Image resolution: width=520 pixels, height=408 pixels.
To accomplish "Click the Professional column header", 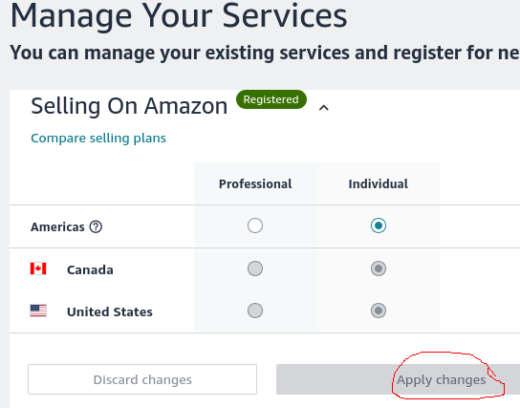I will (x=255, y=184).
